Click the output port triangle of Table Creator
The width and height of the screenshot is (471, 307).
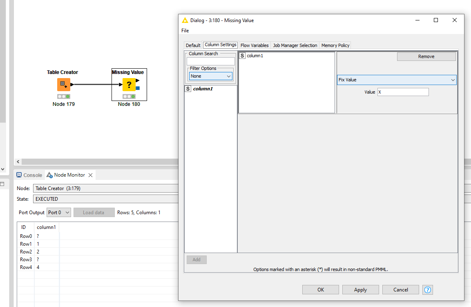(x=72, y=85)
